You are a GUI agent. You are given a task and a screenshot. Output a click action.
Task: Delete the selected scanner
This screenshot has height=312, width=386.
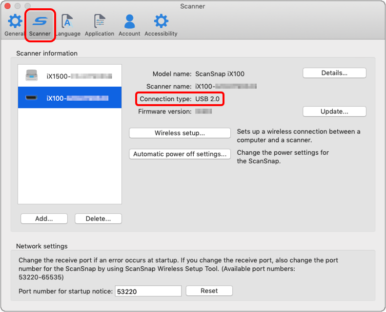(x=98, y=219)
